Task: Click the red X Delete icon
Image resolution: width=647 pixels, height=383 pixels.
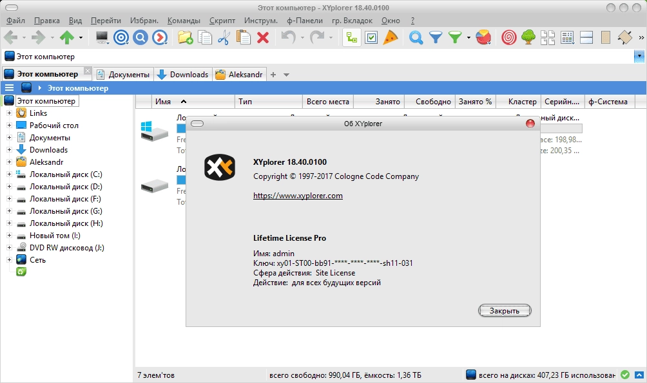Action: click(263, 37)
